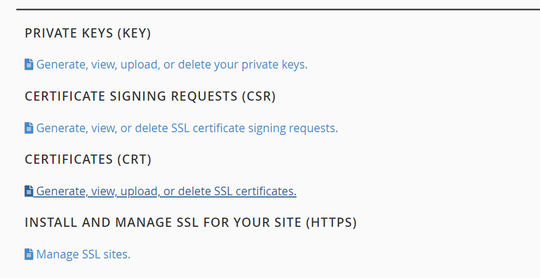Click the document icon before SSL certificates link
This screenshot has width=540, height=278.
pyautogui.click(x=29, y=191)
